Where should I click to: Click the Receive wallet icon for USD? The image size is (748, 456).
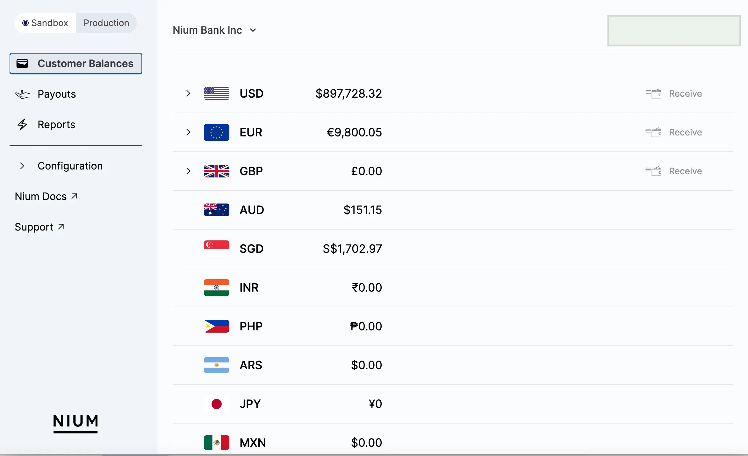[x=653, y=93]
